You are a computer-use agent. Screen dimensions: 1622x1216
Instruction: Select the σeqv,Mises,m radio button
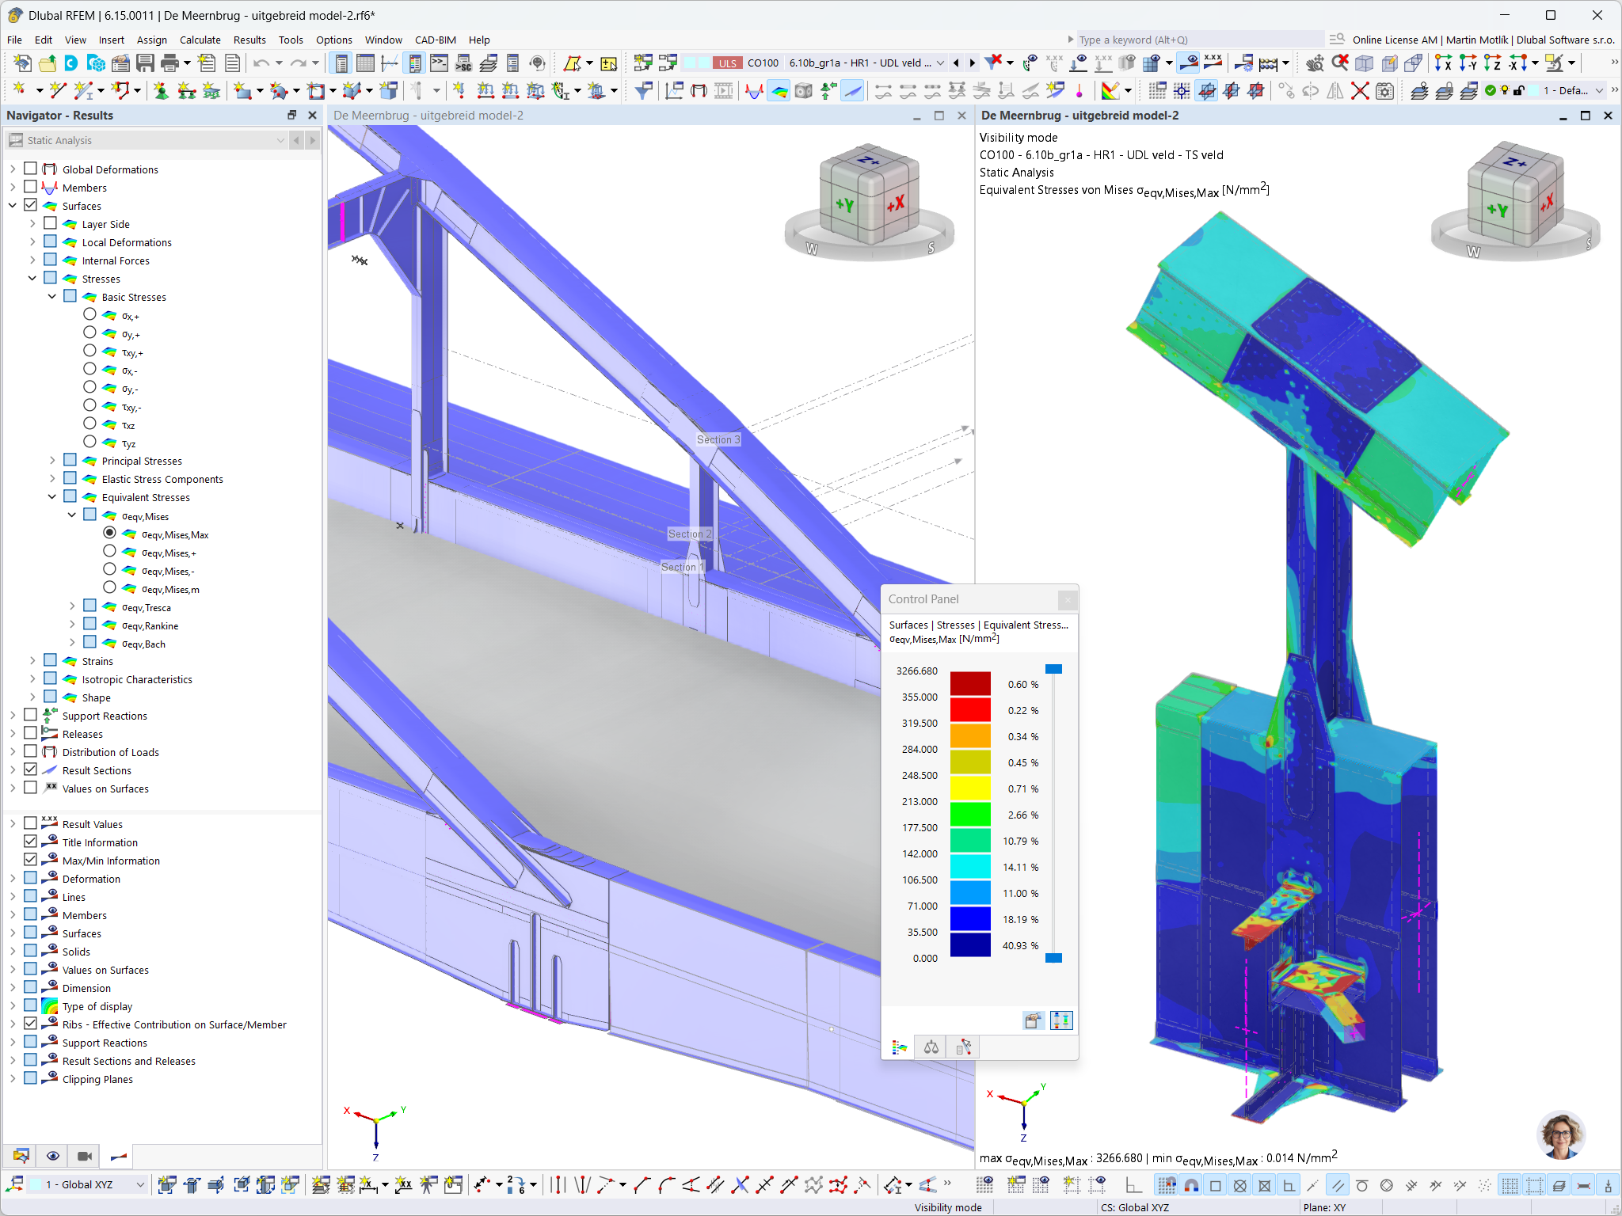click(x=109, y=588)
